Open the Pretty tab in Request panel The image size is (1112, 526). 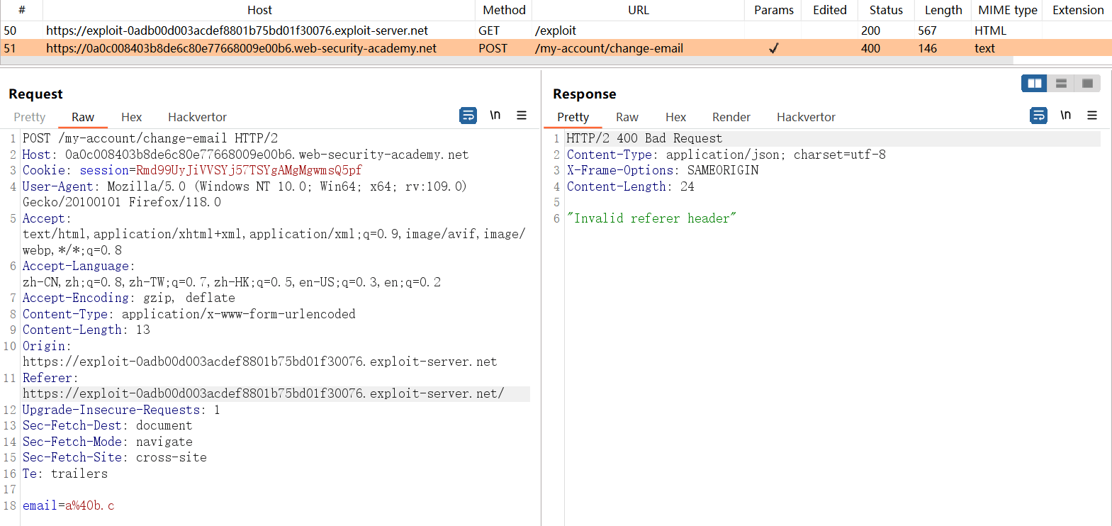click(x=29, y=117)
